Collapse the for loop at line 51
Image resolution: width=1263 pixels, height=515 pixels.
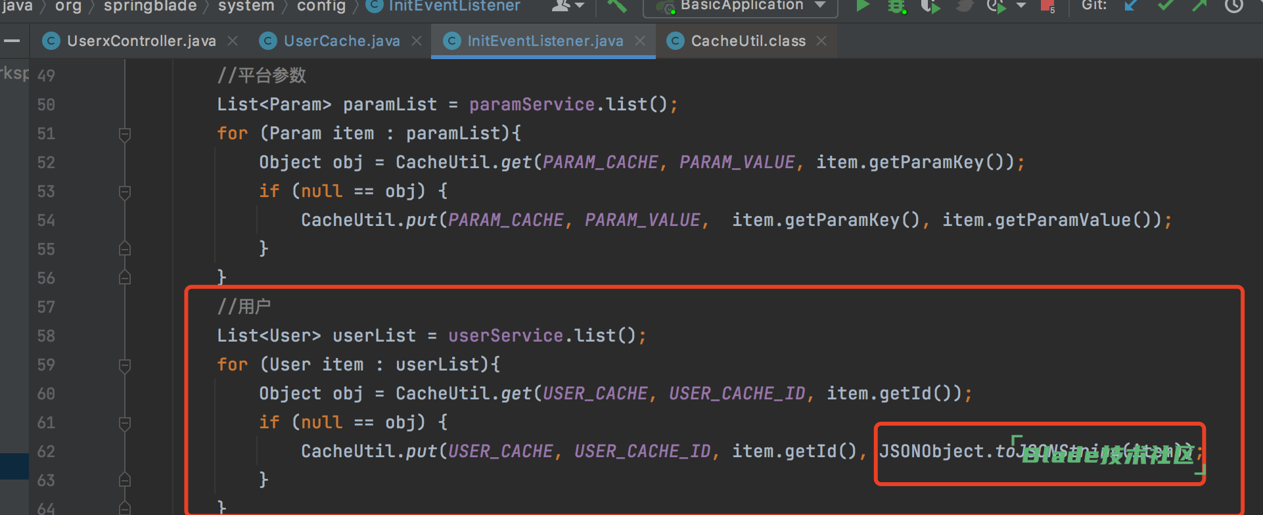click(125, 134)
